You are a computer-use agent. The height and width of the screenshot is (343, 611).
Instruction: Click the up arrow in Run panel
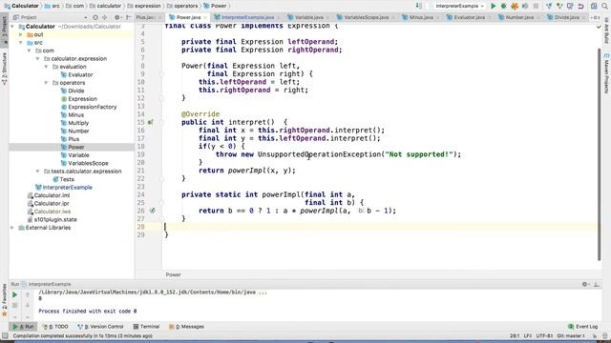(28, 295)
